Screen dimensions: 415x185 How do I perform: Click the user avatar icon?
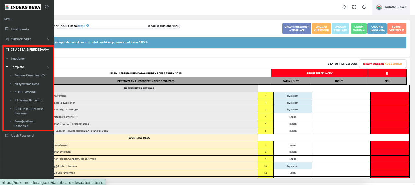(x=379, y=7)
